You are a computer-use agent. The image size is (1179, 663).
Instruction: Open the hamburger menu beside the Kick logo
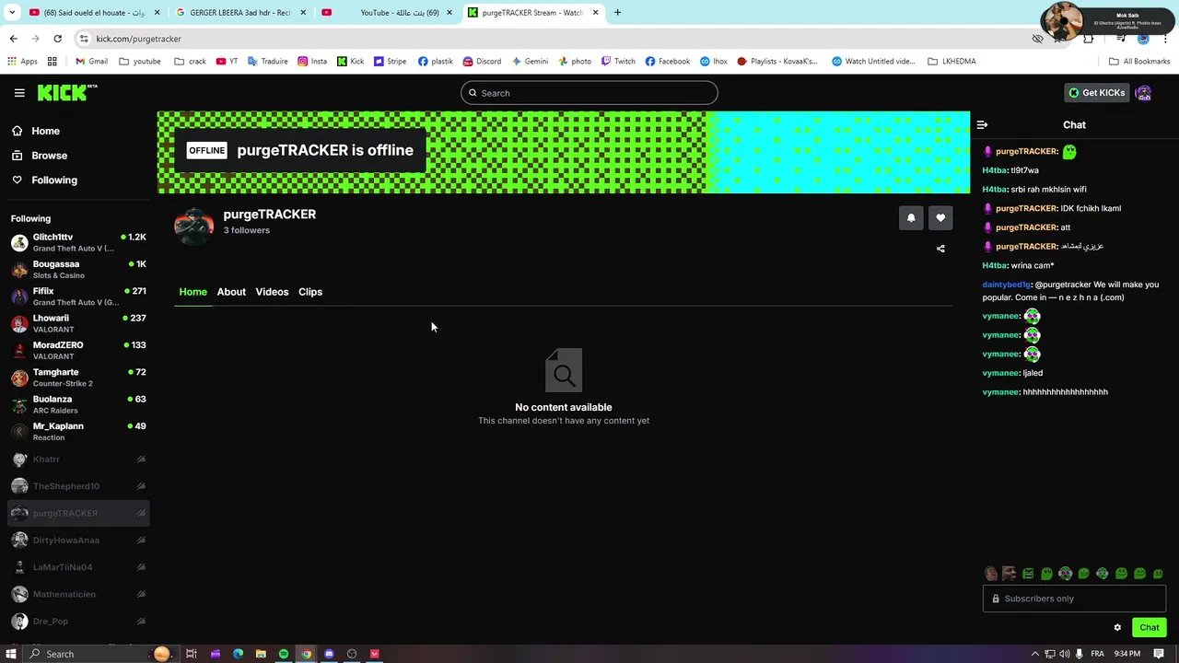click(x=19, y=93)
